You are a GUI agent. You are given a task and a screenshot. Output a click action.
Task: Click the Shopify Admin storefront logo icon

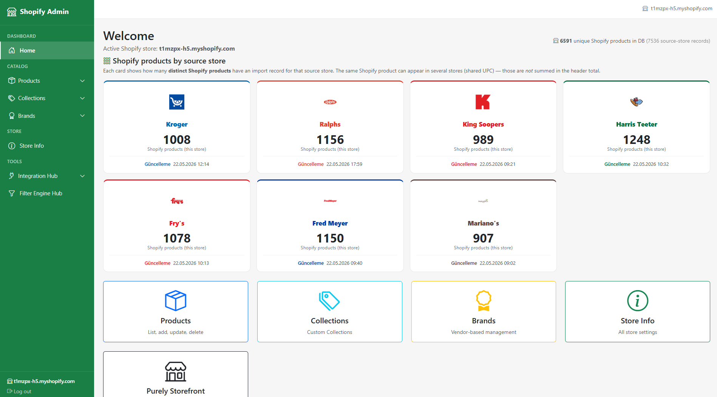(x=12, y=12)
